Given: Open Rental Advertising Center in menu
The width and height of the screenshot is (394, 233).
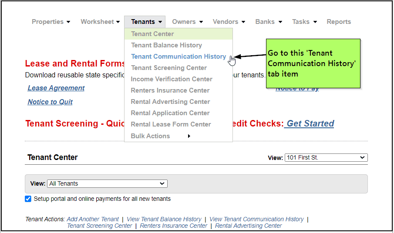Looking at the screenshot, I should (x=170, y=102).
